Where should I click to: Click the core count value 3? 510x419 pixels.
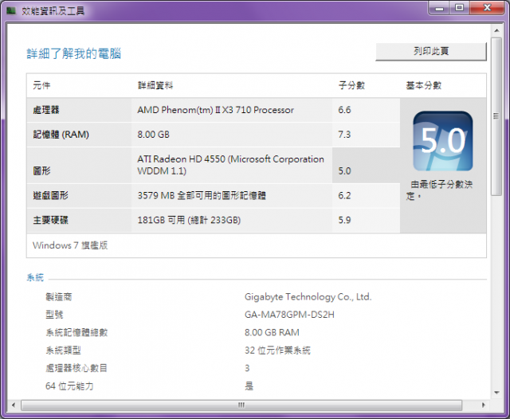(247, 368)
